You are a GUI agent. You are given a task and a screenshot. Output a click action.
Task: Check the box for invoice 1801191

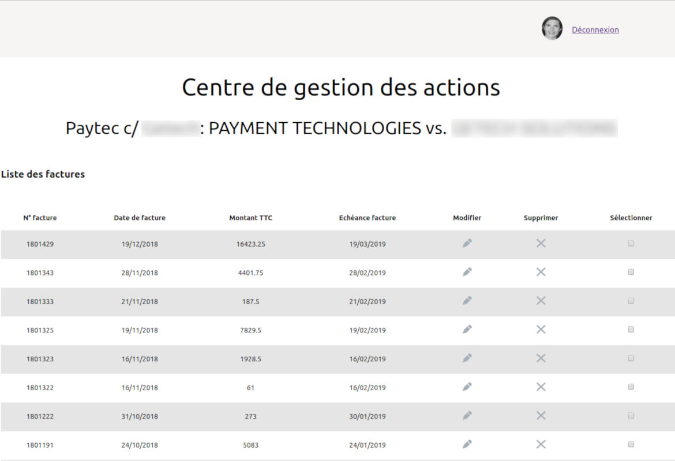pos(631,444)
